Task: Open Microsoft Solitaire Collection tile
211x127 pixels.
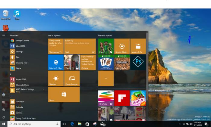Action: (x=106, y=62)
